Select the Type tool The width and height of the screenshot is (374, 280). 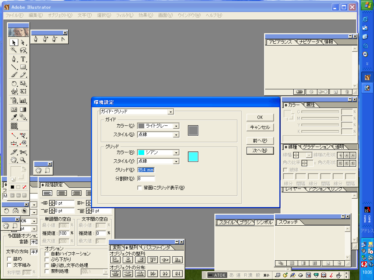(23, 59)
